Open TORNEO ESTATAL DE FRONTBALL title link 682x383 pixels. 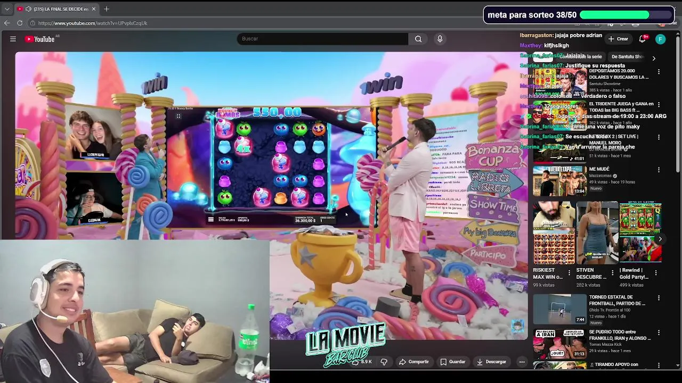pos(618,301)
